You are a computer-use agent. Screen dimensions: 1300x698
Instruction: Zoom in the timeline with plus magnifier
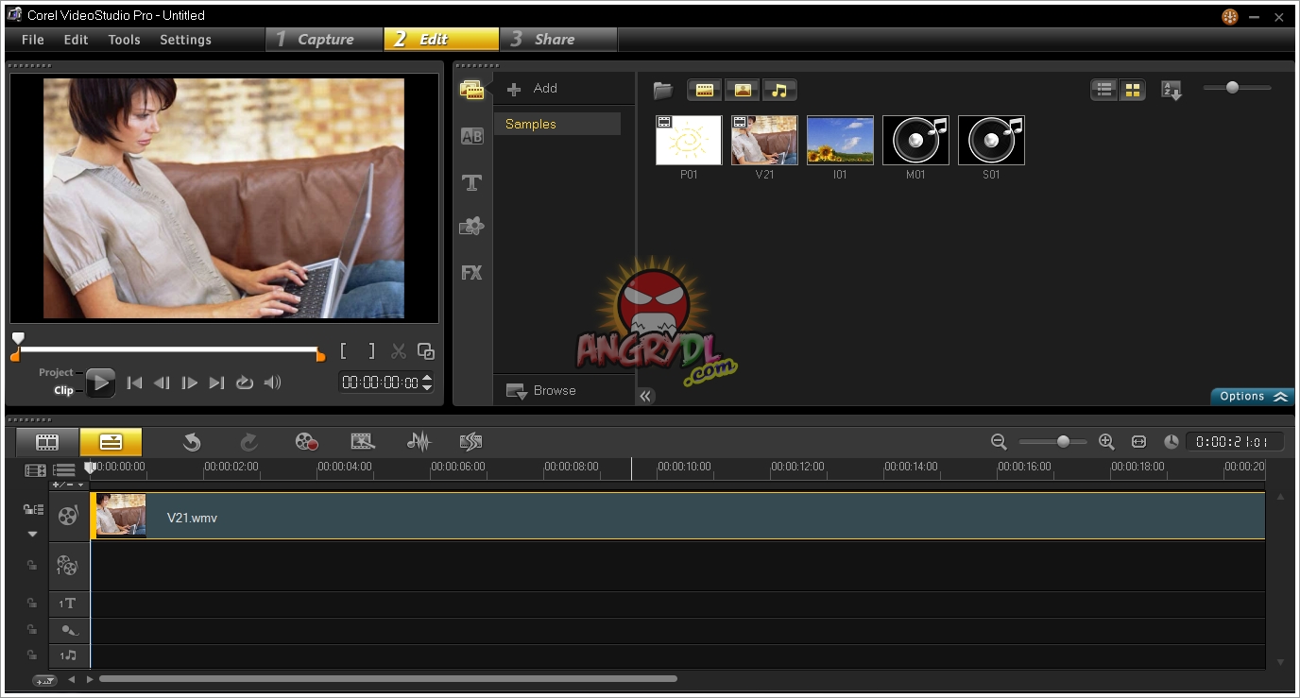pos(1106,442)
